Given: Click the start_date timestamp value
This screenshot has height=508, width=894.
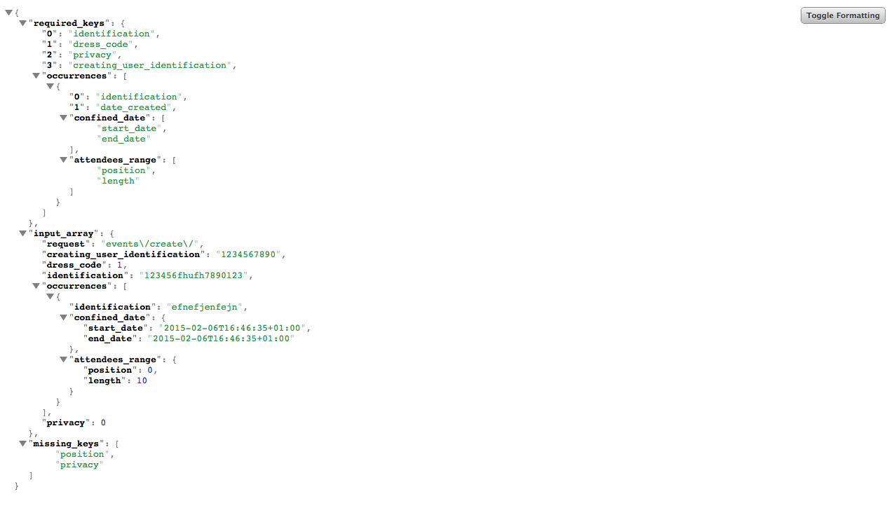Looking at the screenshot, I should (233, 328).
